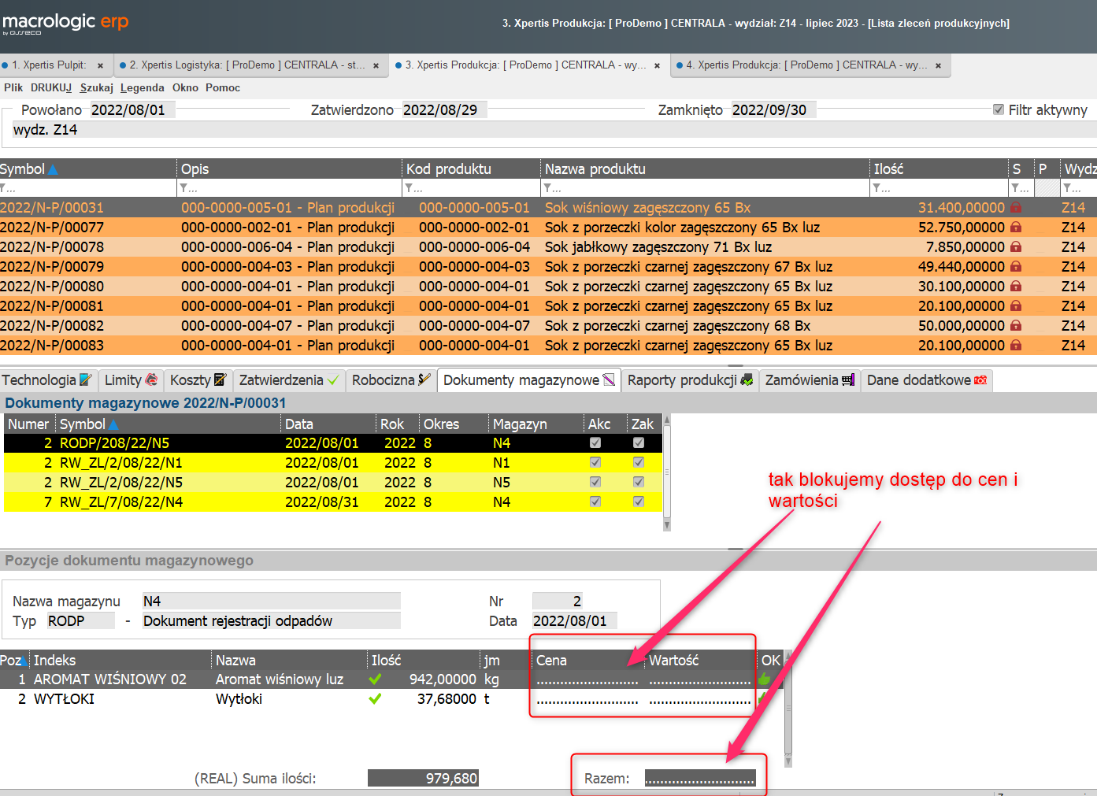The image size is (1097, 796).
Task: Click scrollbar of warehouse documents list
Action: (667, 472)
